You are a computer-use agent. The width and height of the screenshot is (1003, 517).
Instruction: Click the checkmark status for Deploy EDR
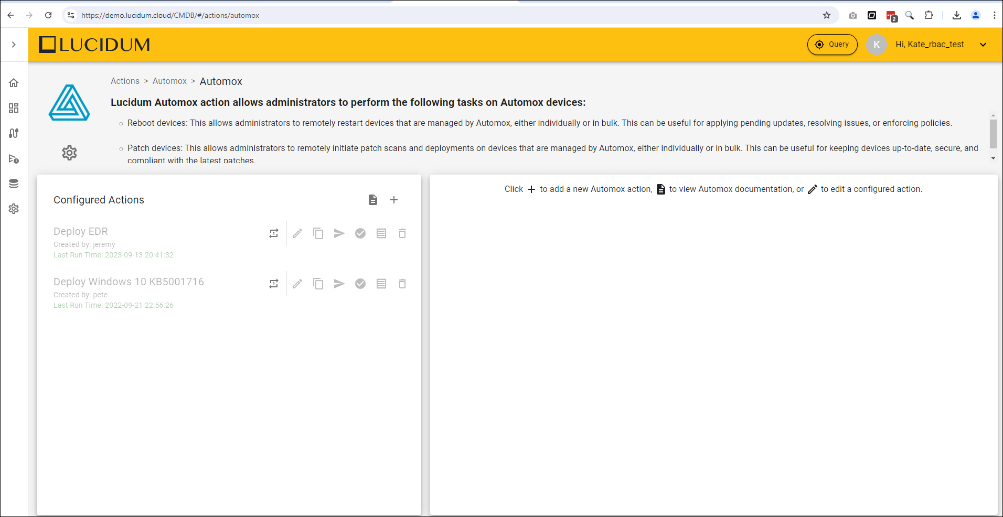coord(360,233)
